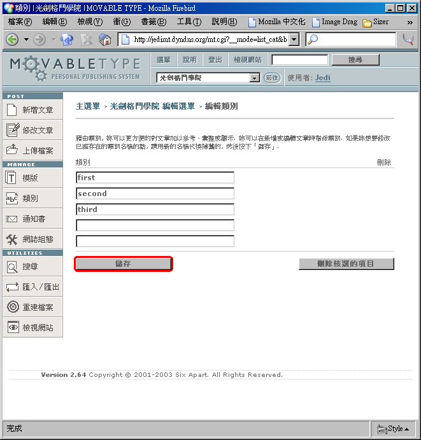This screenshot has width=421, height=440.
Task: Click the 儲存 save button
Action: (124, 264)
